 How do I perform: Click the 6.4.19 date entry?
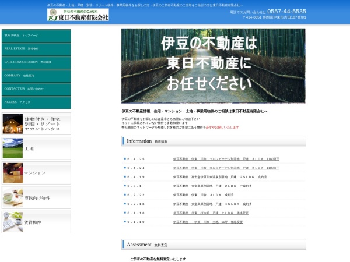click(136, 177)
